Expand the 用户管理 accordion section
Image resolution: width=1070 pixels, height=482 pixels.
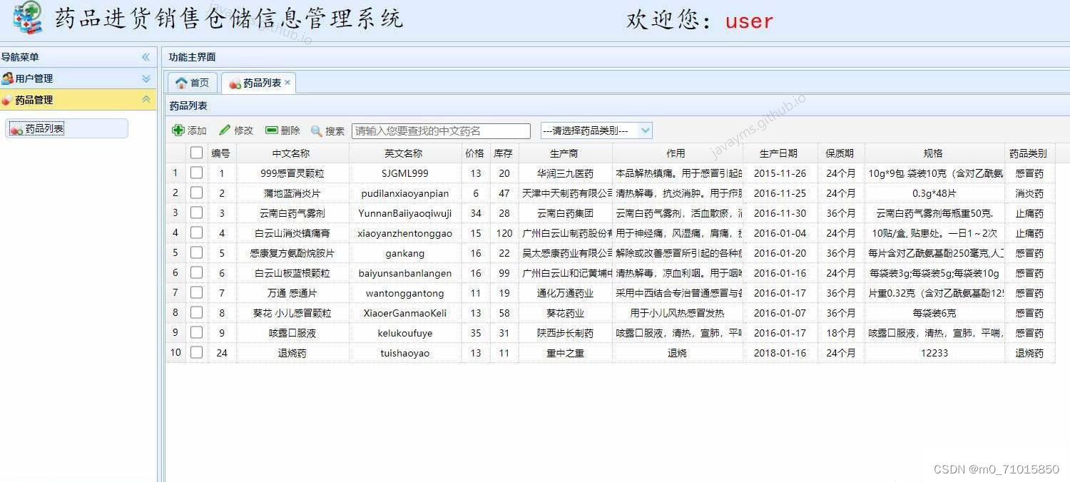point(146,78)
